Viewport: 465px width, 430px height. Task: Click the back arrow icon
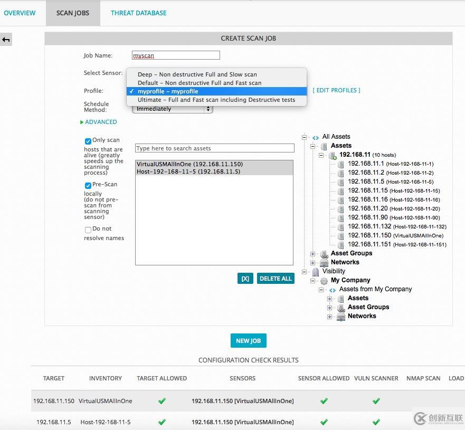pos(6,40)
